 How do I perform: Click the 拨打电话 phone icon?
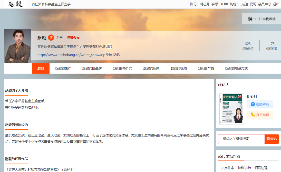coord(253,115)
